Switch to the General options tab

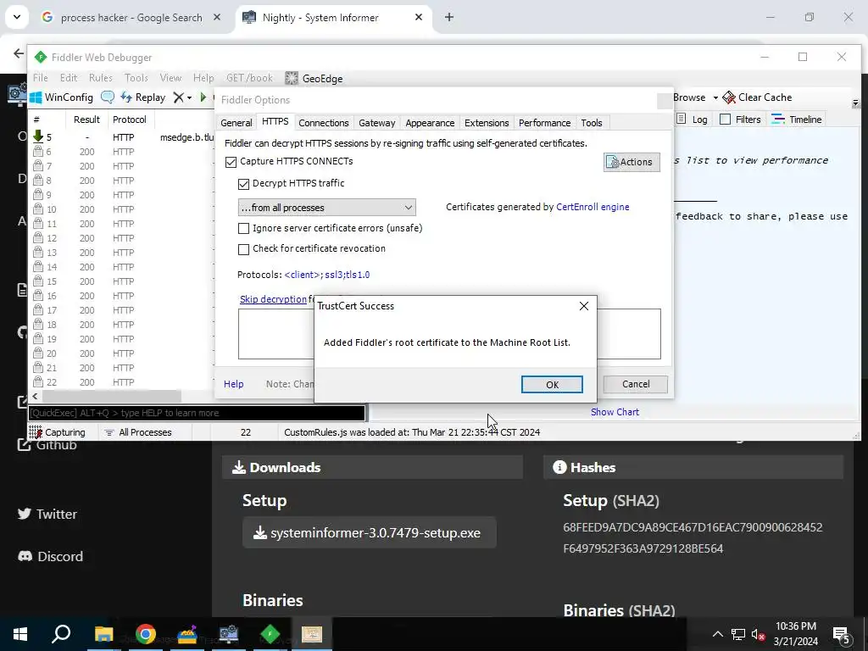coord(236,123)
